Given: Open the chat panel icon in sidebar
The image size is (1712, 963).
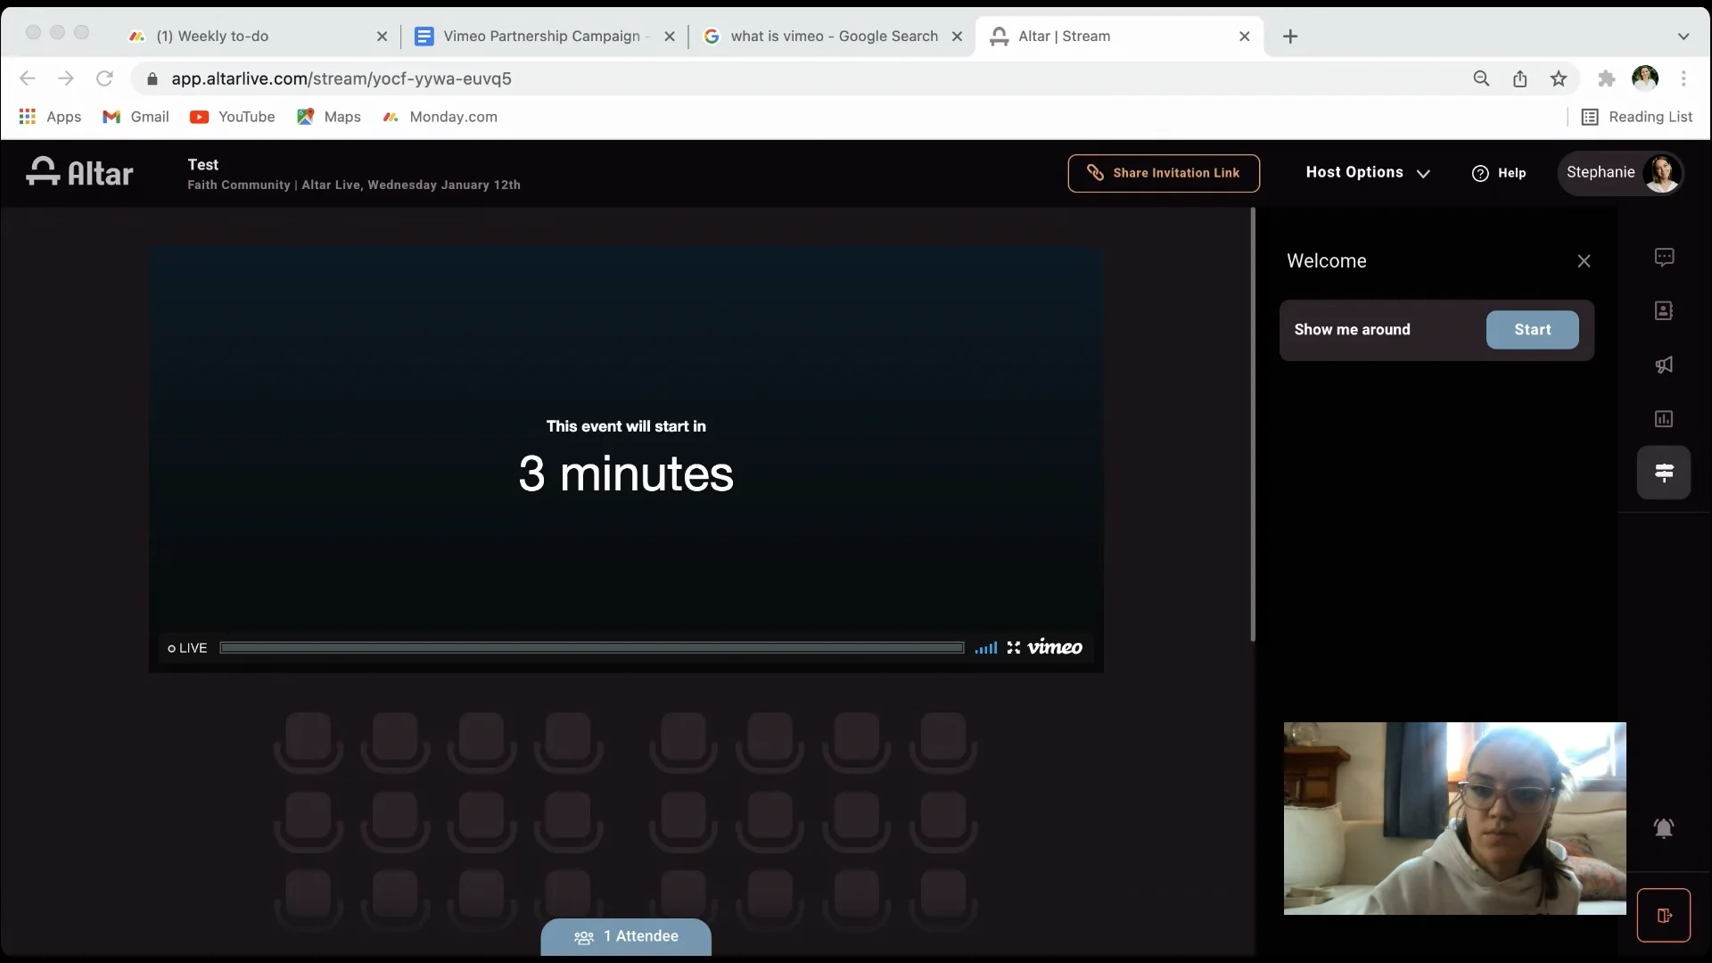Looking at the screenshot, I should [x=1664, y=258].
